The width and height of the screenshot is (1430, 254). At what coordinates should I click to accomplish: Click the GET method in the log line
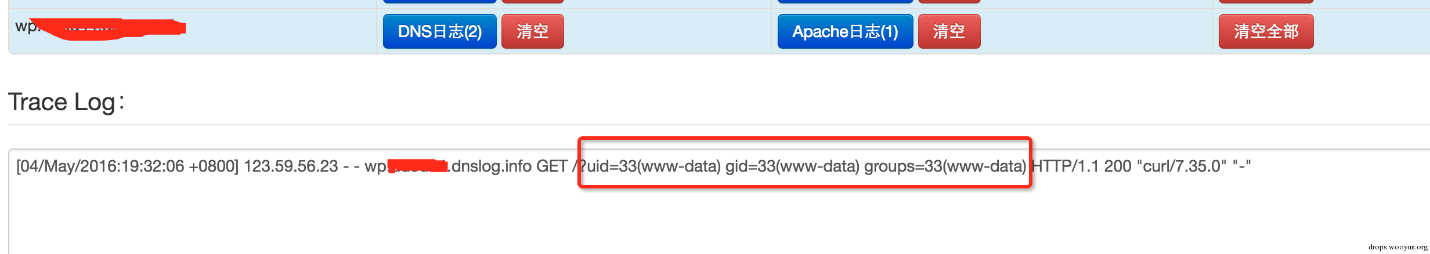tap(552, 166)
